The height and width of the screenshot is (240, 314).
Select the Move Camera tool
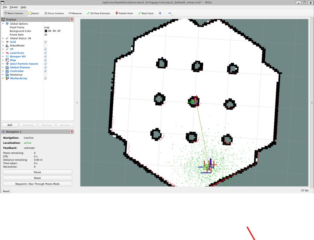point(13,13)
